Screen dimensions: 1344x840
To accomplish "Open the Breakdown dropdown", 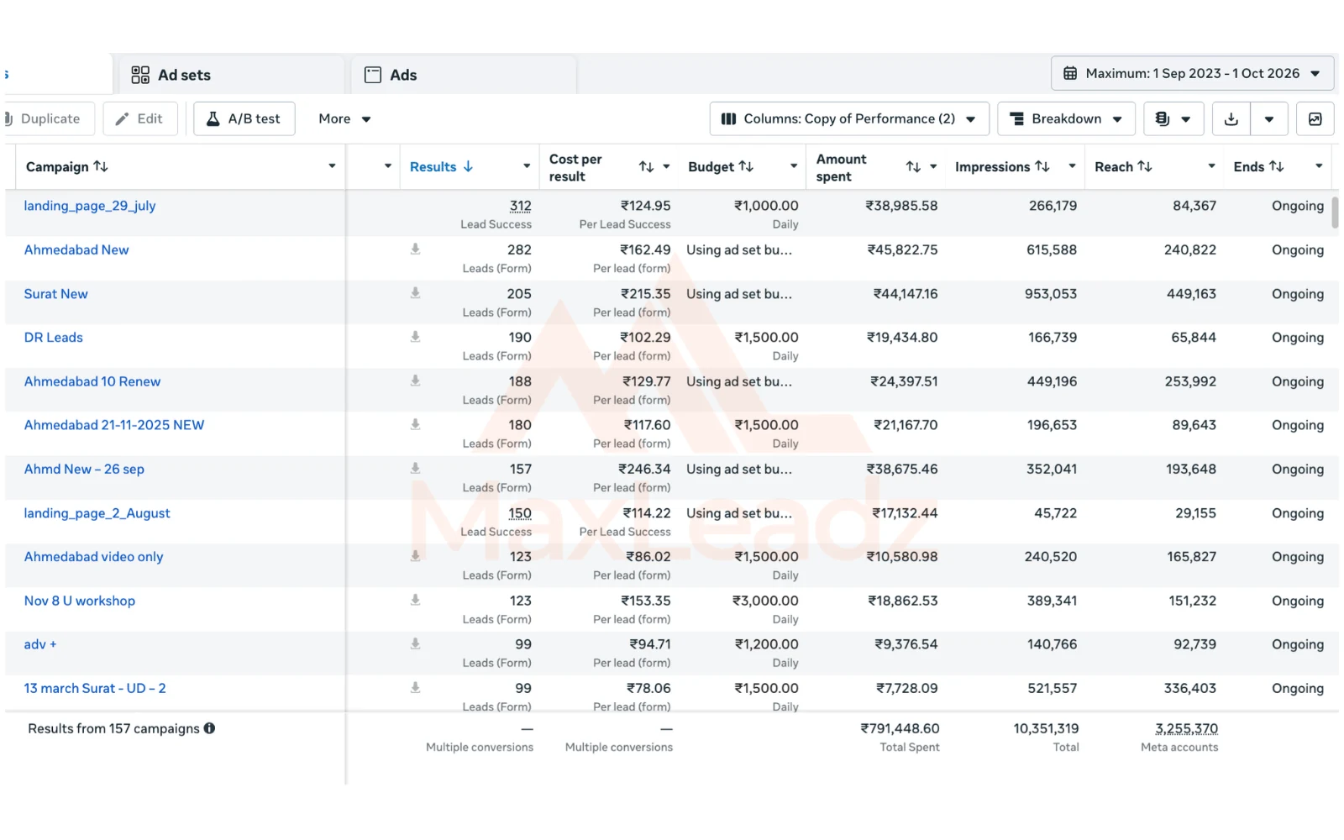I will pyautogui.click(x=1066, y=118).
